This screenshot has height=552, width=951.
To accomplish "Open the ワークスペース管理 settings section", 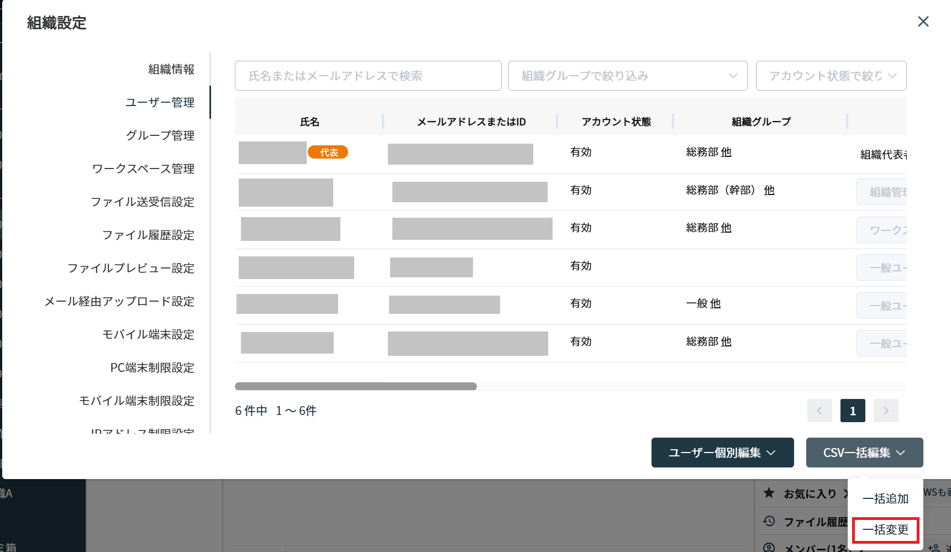I will coord(143,169).
